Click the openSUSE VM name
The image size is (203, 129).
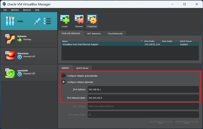pos(23,70)
